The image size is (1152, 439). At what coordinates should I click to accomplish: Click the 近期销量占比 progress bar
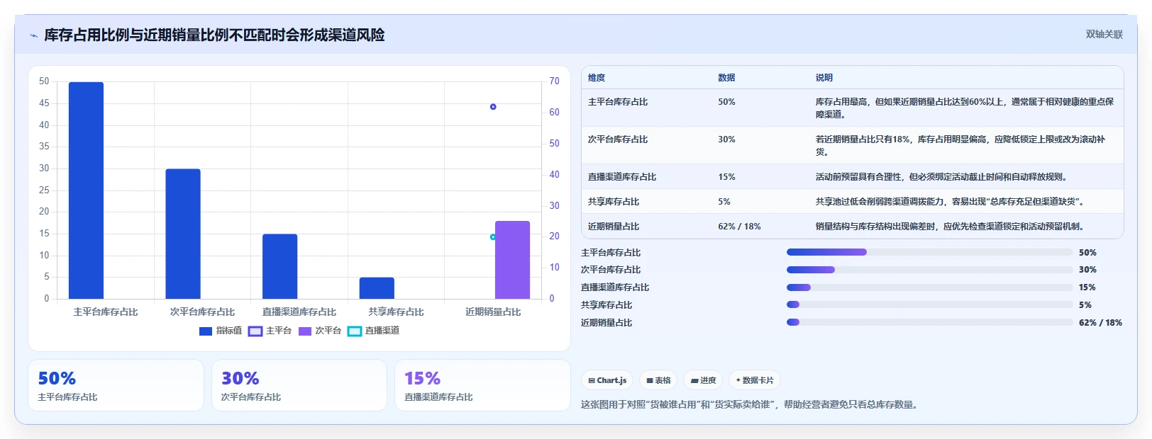click(929, 322)
